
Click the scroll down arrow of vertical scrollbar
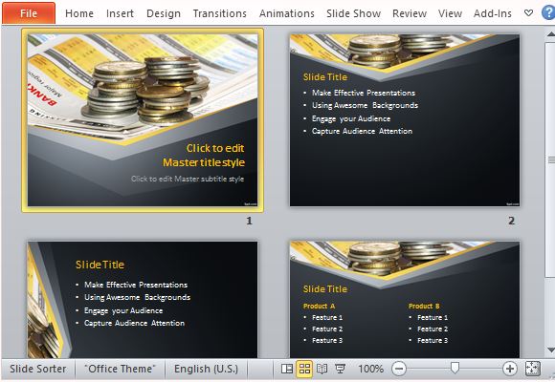(551, 350)
